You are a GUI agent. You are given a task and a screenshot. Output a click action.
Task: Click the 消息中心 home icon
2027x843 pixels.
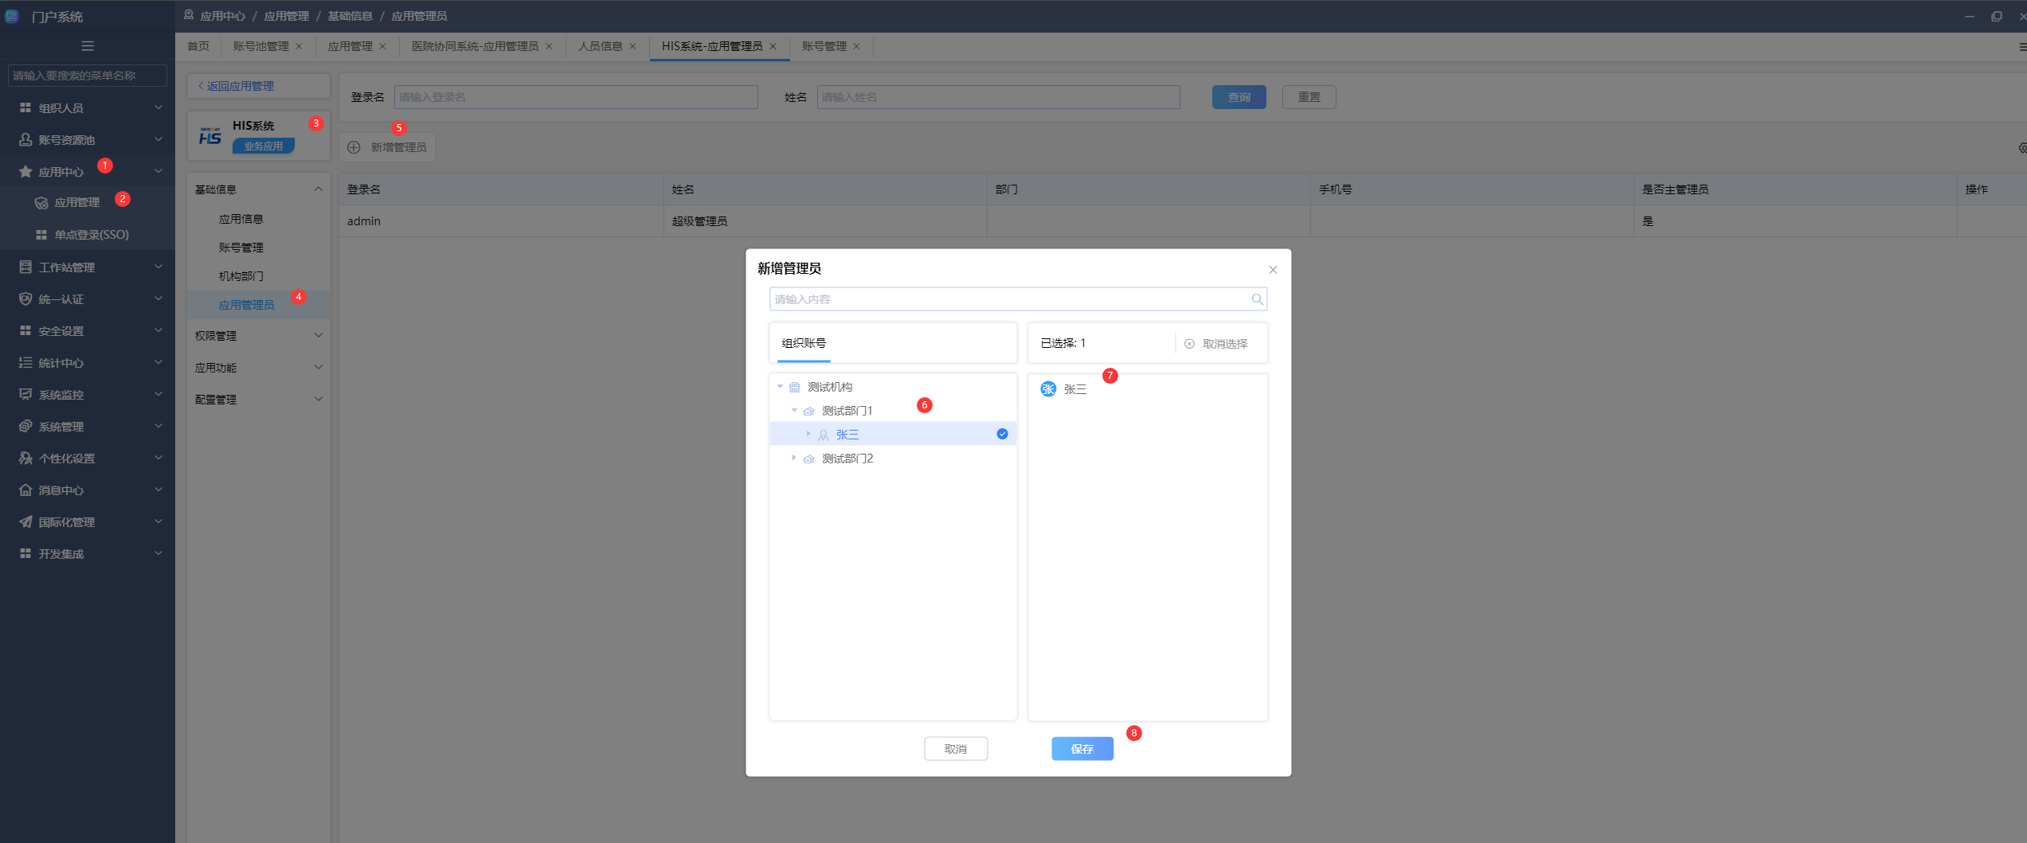coord(25,490)
